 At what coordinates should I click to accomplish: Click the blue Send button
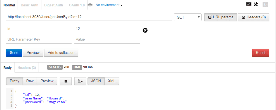point(14,53)
